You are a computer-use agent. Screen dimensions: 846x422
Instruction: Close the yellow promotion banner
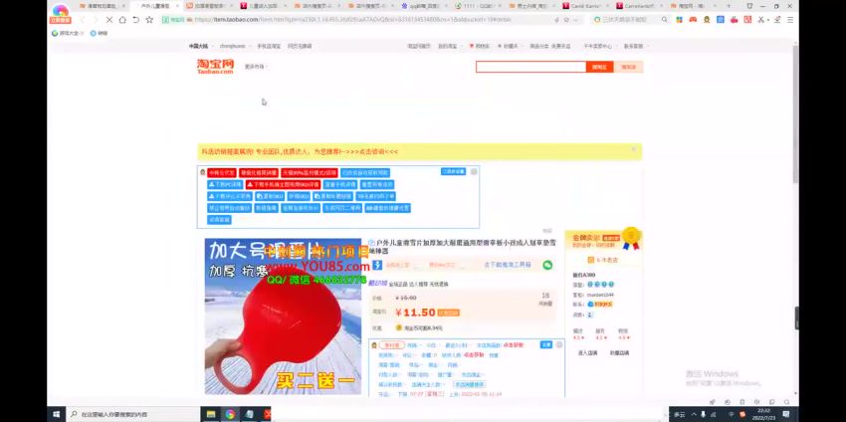coord(633,149)
